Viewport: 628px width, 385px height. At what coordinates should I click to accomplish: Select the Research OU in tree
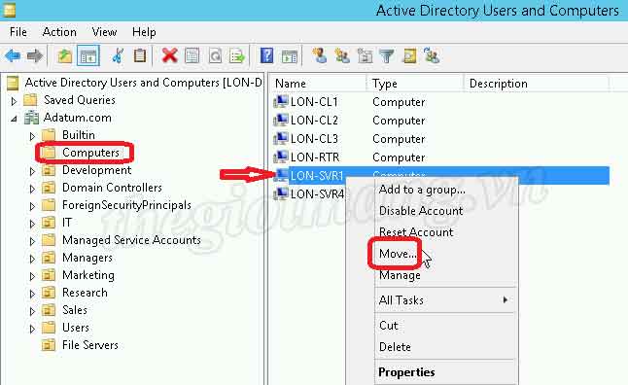click(x=85, y=293)
